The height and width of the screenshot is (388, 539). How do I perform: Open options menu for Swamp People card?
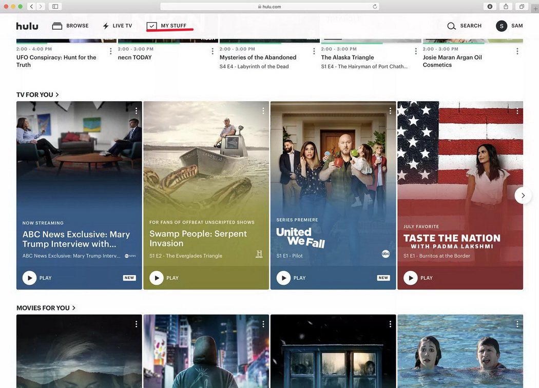[263, 111]
